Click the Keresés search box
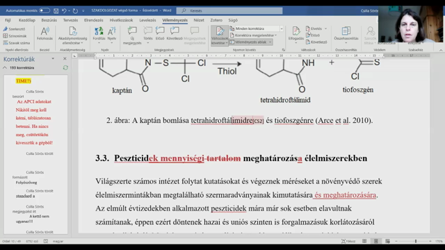This screenshot has height=250, width=445. pos(229,10)
